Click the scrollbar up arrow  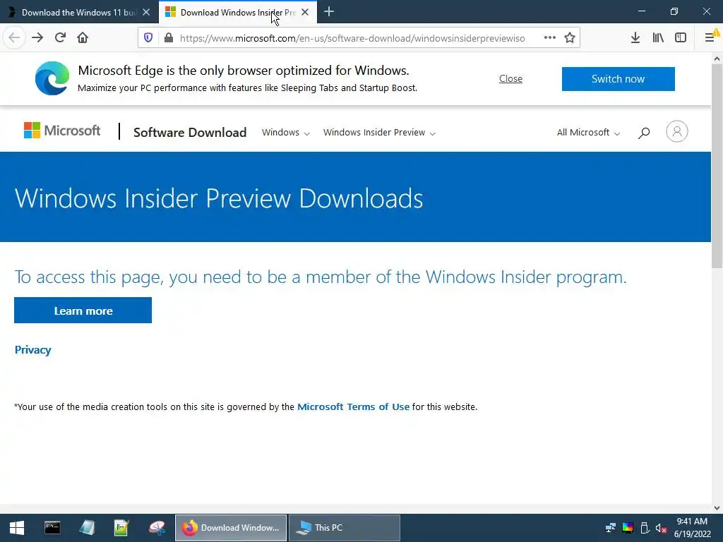(717, 59)
